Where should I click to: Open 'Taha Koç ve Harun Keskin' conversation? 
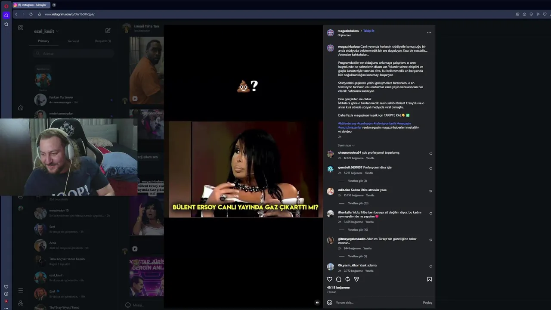73,261
